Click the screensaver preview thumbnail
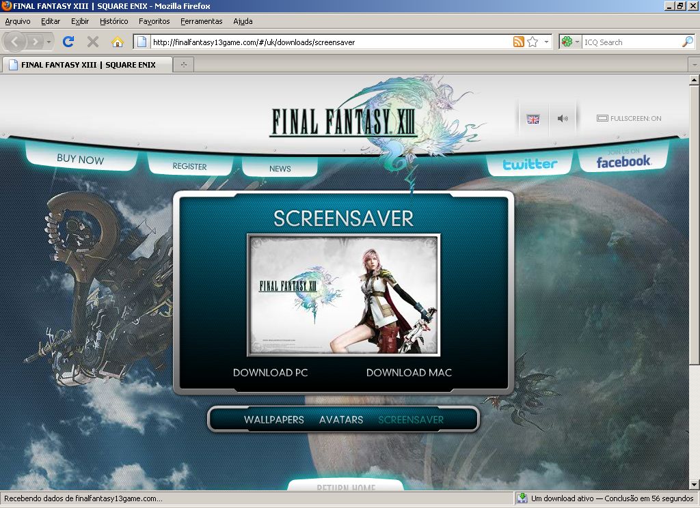 pos(343,295)
